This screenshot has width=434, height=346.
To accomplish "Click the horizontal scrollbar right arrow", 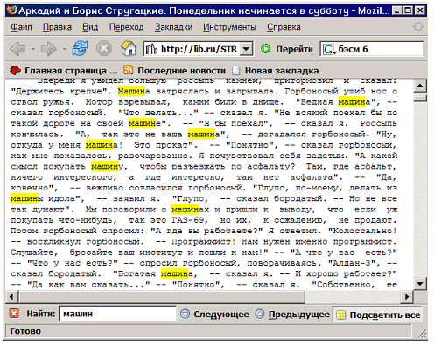I will click(407, 297).
